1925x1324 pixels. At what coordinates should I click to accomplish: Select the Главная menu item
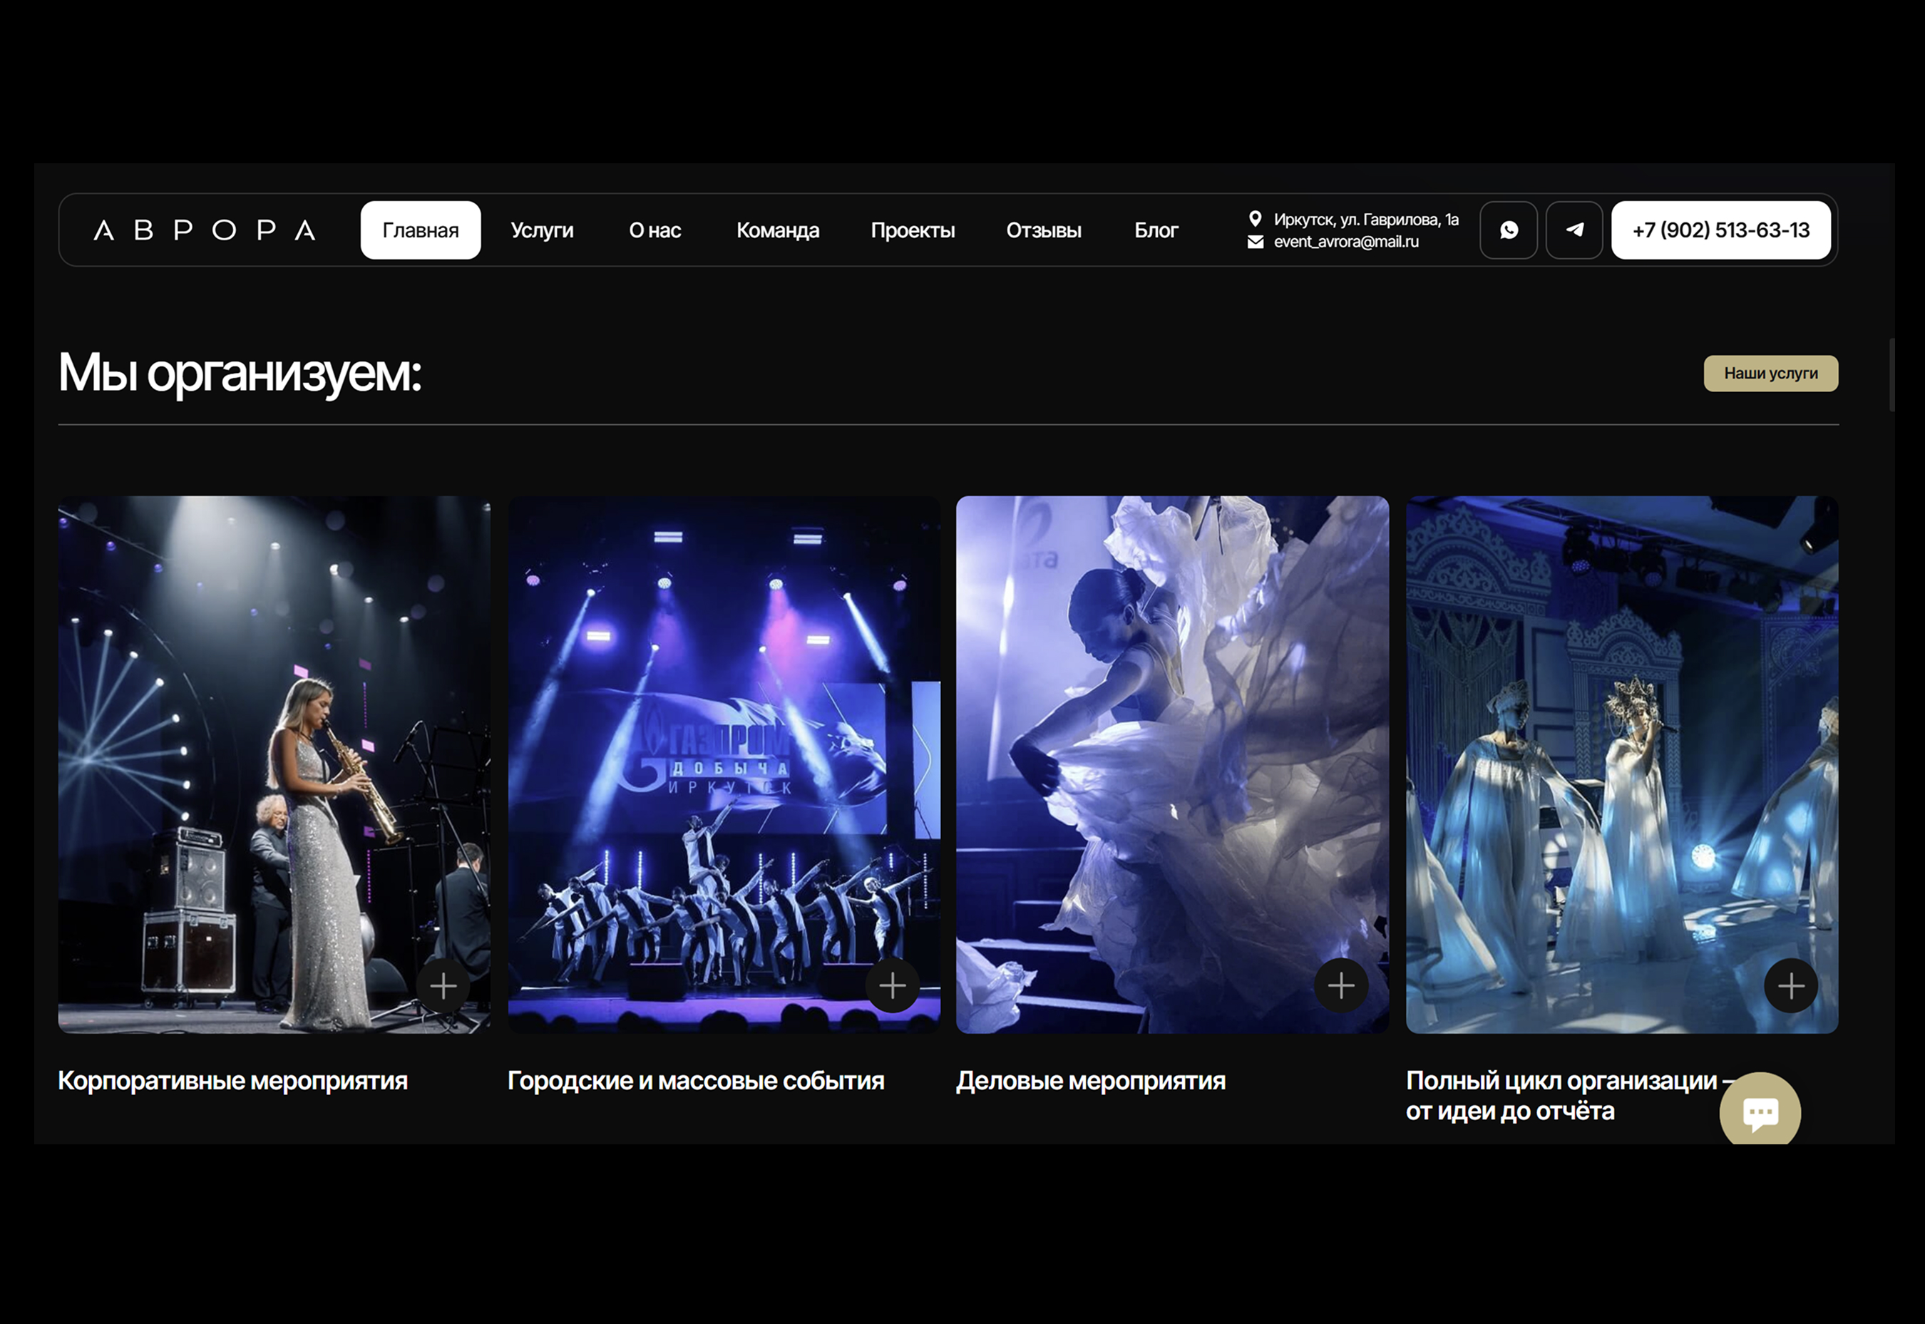(421, 230)
